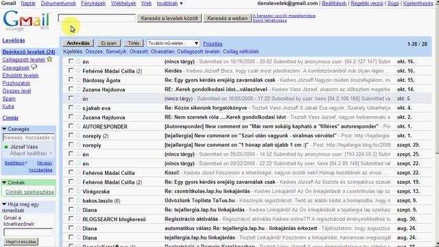Star the Bárdossy Ágota message
439x247 pixels.
point(78,80)
